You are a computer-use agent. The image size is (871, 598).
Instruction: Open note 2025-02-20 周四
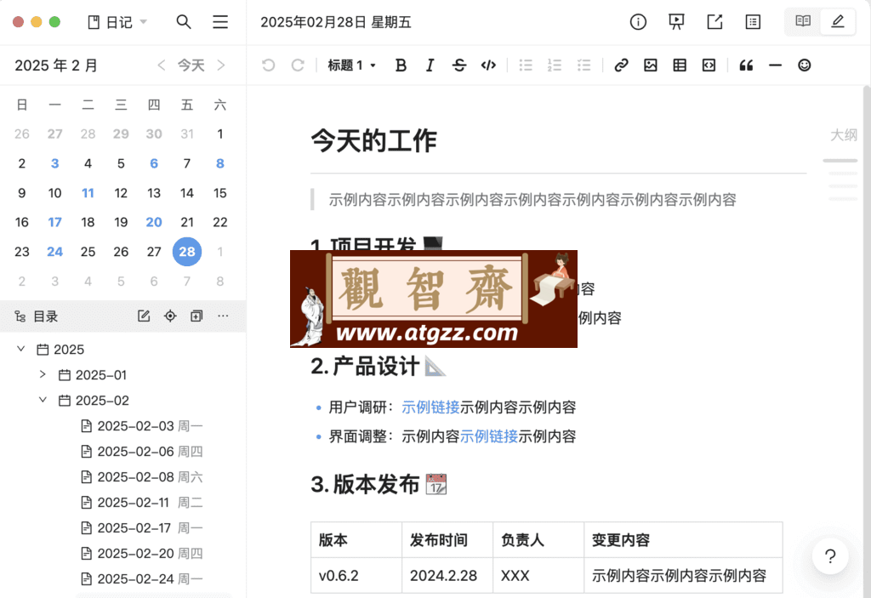point(142,554)
